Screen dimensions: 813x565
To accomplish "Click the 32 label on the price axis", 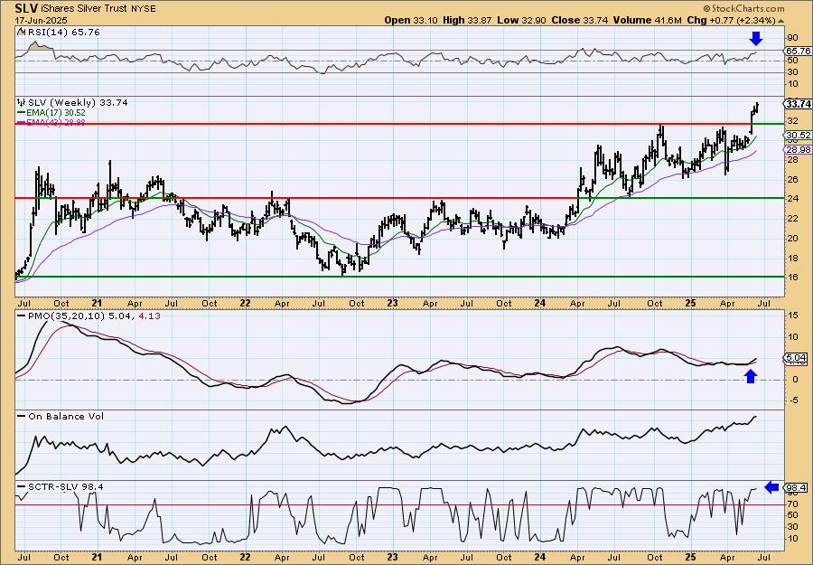I will [x=792, y=121].
